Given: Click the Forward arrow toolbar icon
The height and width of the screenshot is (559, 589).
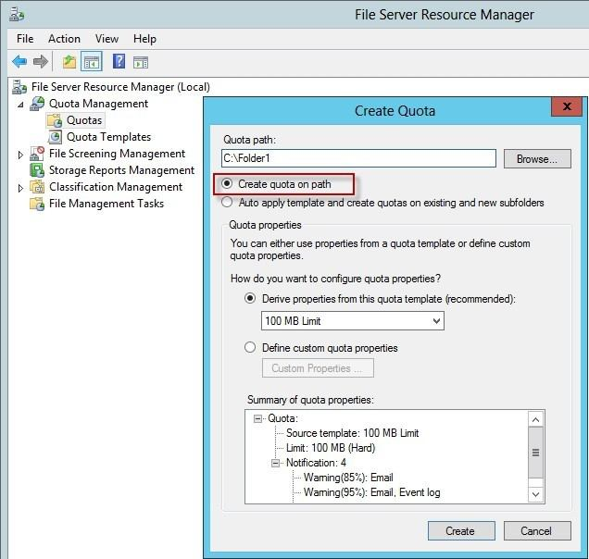Looking at the screenshot, I should (41, 62).
